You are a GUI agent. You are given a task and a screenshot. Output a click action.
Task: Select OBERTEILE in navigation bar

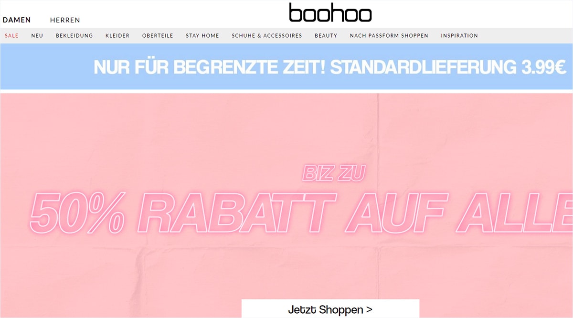(x=158, y=35)
